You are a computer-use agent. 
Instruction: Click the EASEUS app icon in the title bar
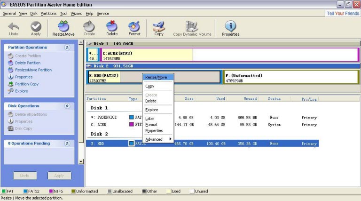point(4,4)
